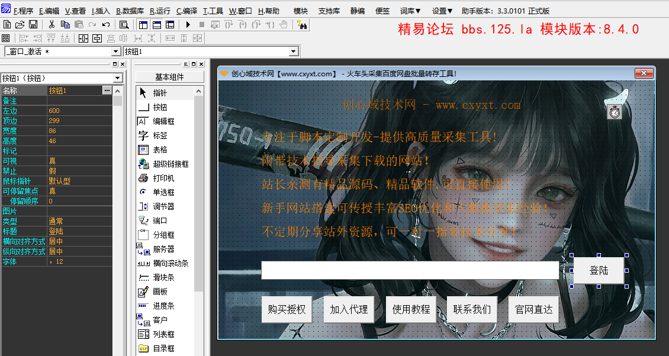The image size is (669, 356).
Task: Open the 词库 dropdown menu
Action: pyautogui.click(x=410, y=11)
